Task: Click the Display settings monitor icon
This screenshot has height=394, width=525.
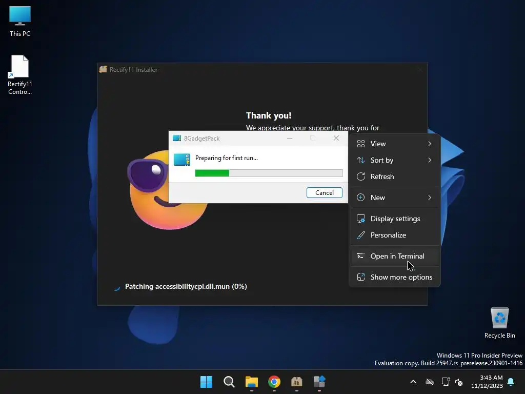Action: pyautogui.click(x=360, y=219)
